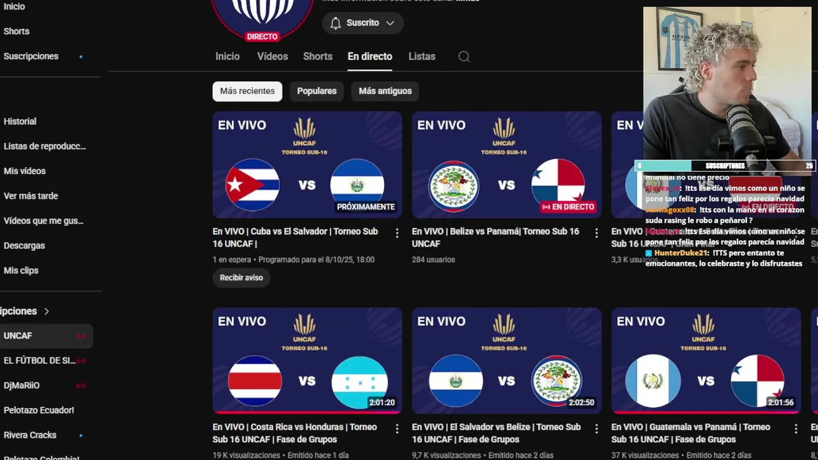Screen dimensions: 818x460
Task: Filter by Más recientes chip
Action: point(247,91)
